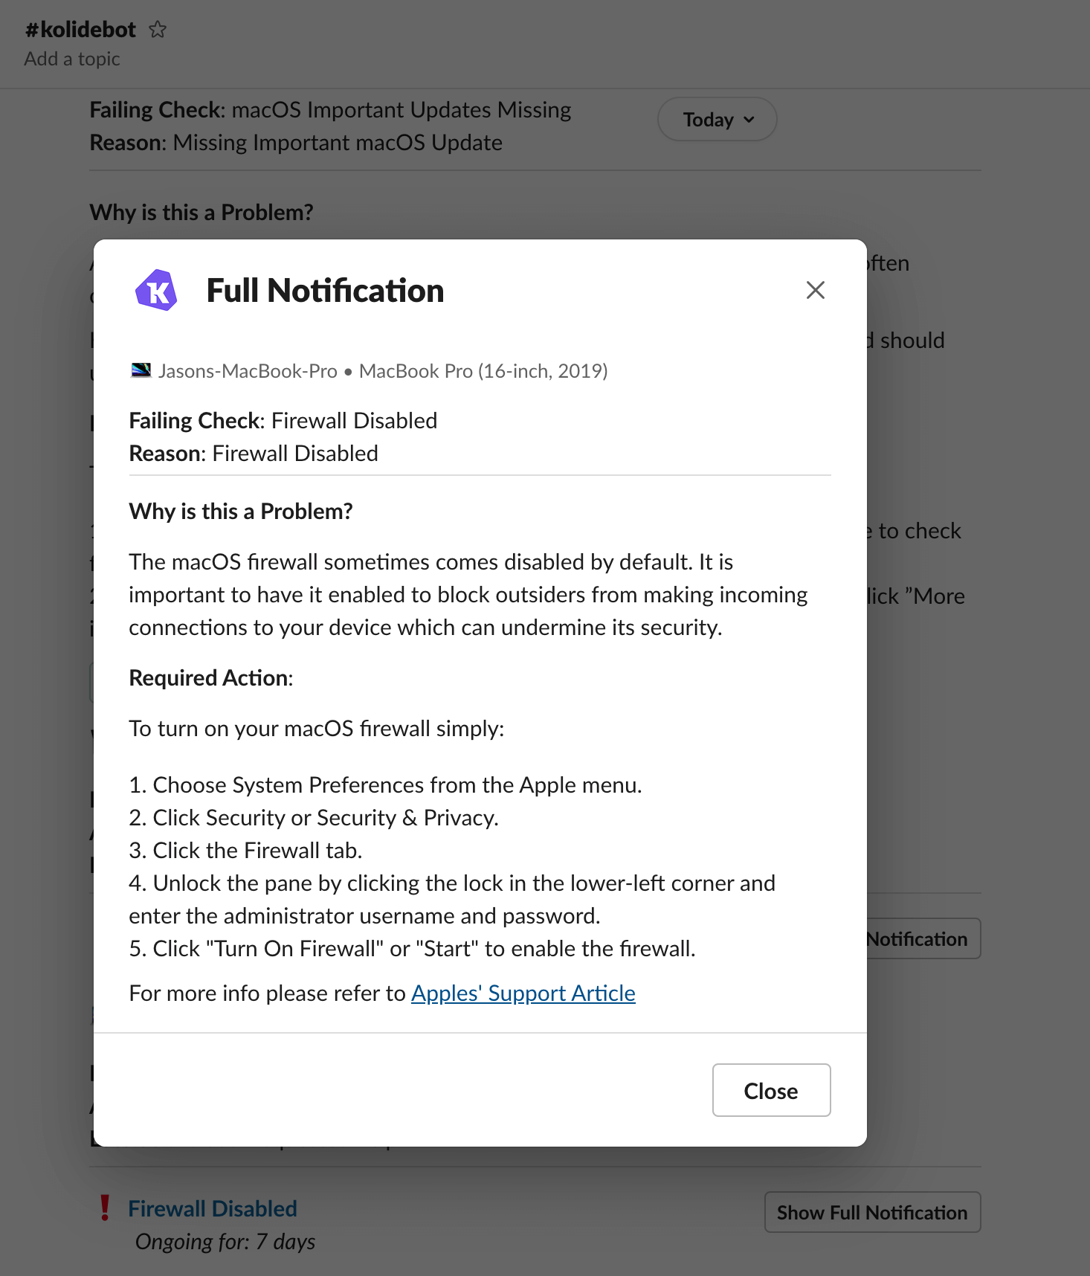Click Add a topic under the channel name
The image size is (1090, 1276).
[x=72, y=59]
